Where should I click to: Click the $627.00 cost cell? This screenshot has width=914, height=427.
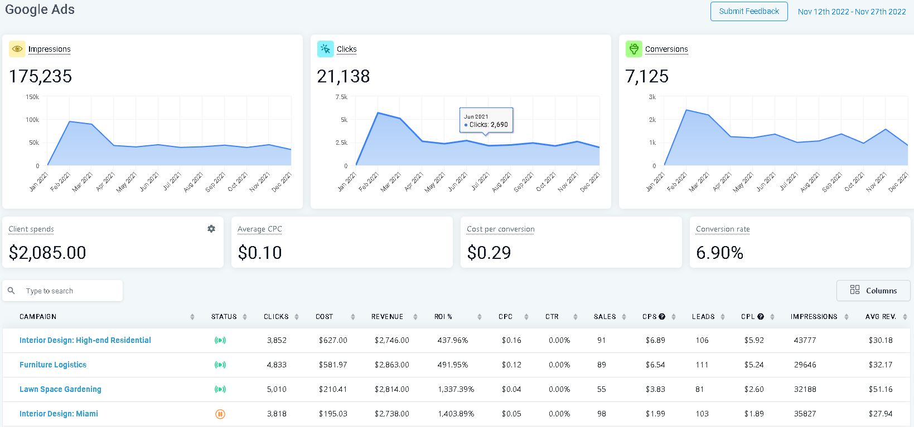point(333,340)
